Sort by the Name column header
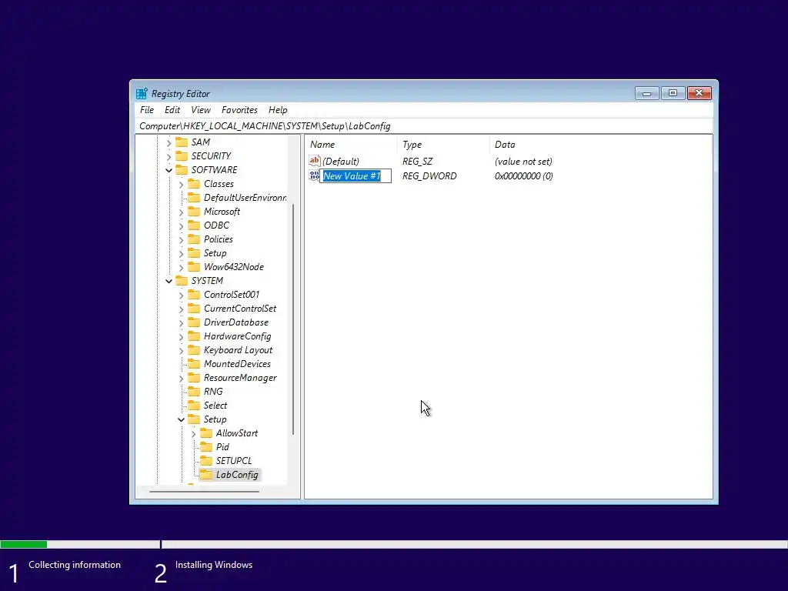The width and height of the screenshot is (788, 591). coord(350,145)
